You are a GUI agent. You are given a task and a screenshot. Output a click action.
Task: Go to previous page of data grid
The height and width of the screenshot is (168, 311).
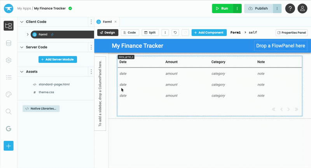[x=281, y=109]
